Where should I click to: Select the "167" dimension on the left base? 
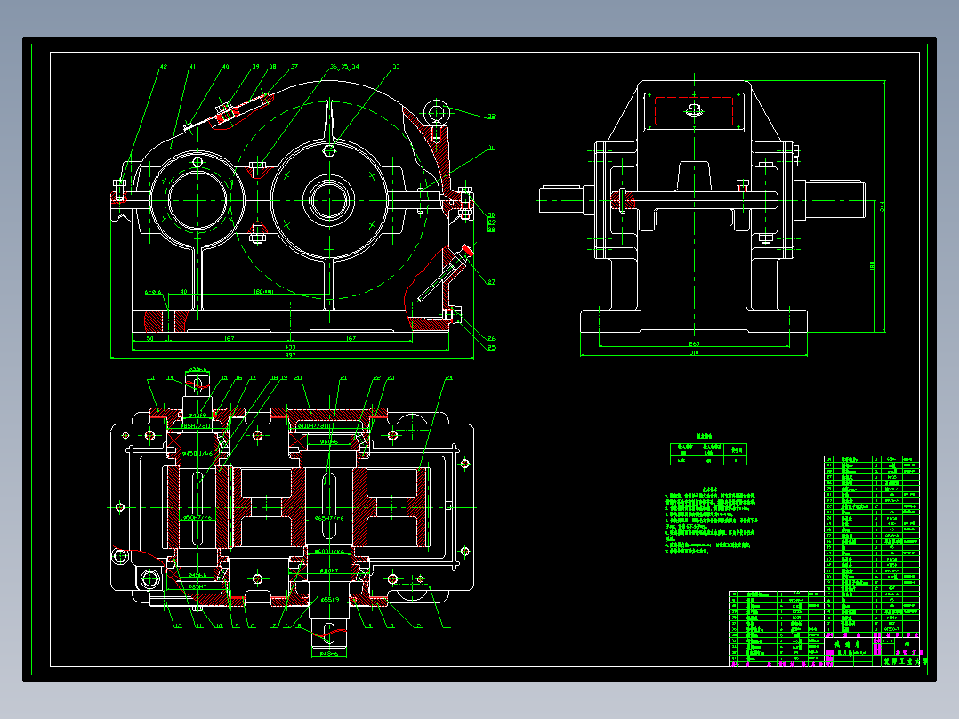tap(230, 338)
